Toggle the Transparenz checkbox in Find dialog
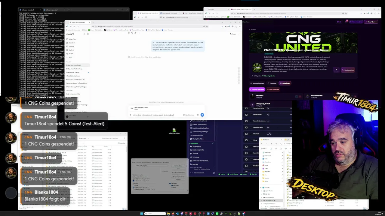385x216 pixels. click(170, 183)
